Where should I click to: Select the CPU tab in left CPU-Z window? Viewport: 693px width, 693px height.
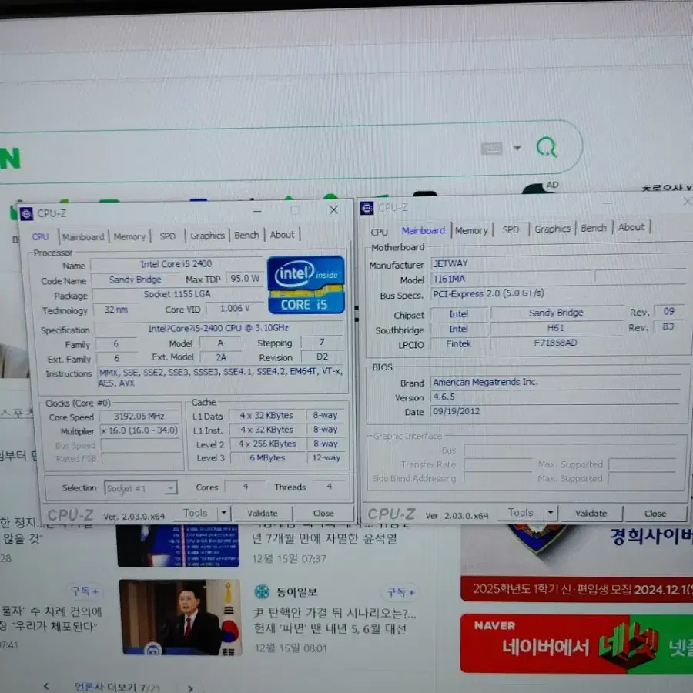(40, 237)
